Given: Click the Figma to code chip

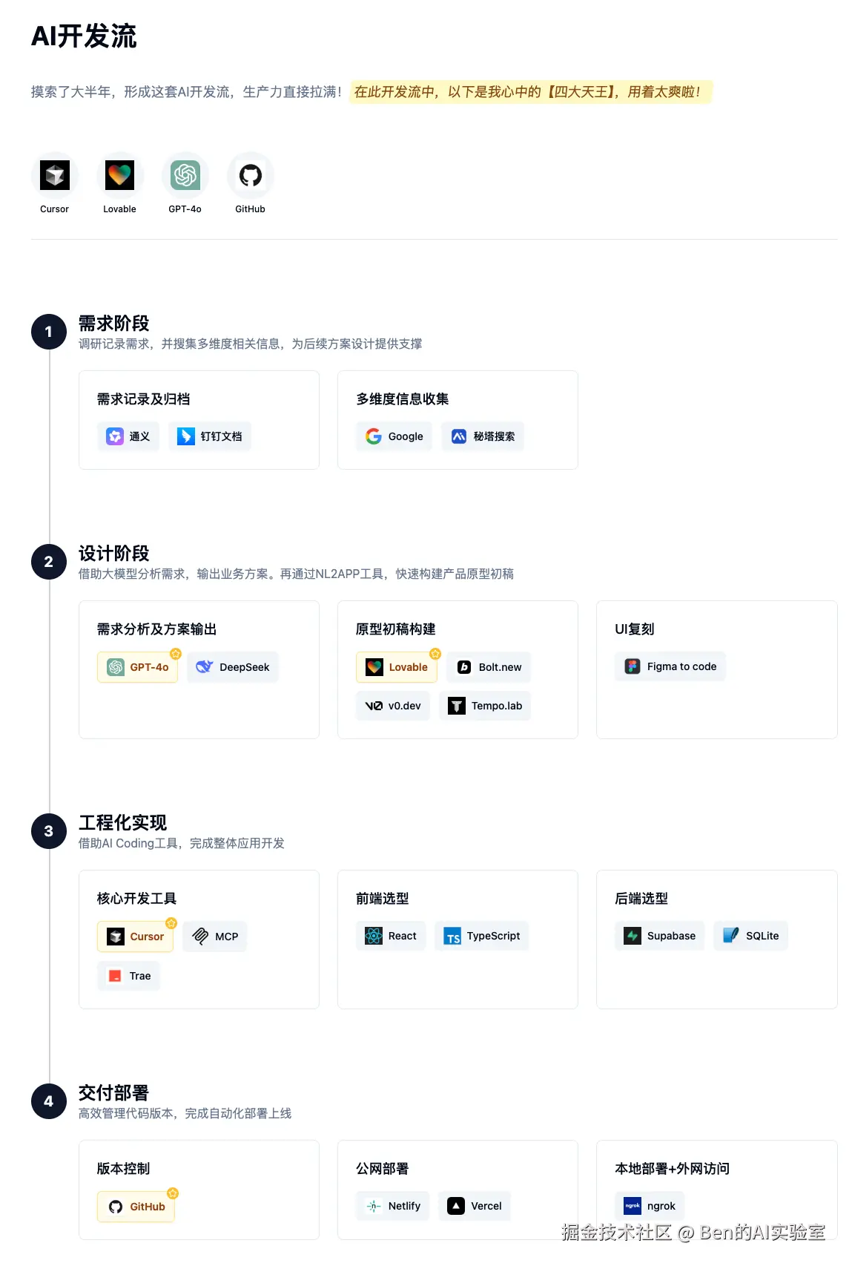Looking at the screenshot, I should click(670, 666).
